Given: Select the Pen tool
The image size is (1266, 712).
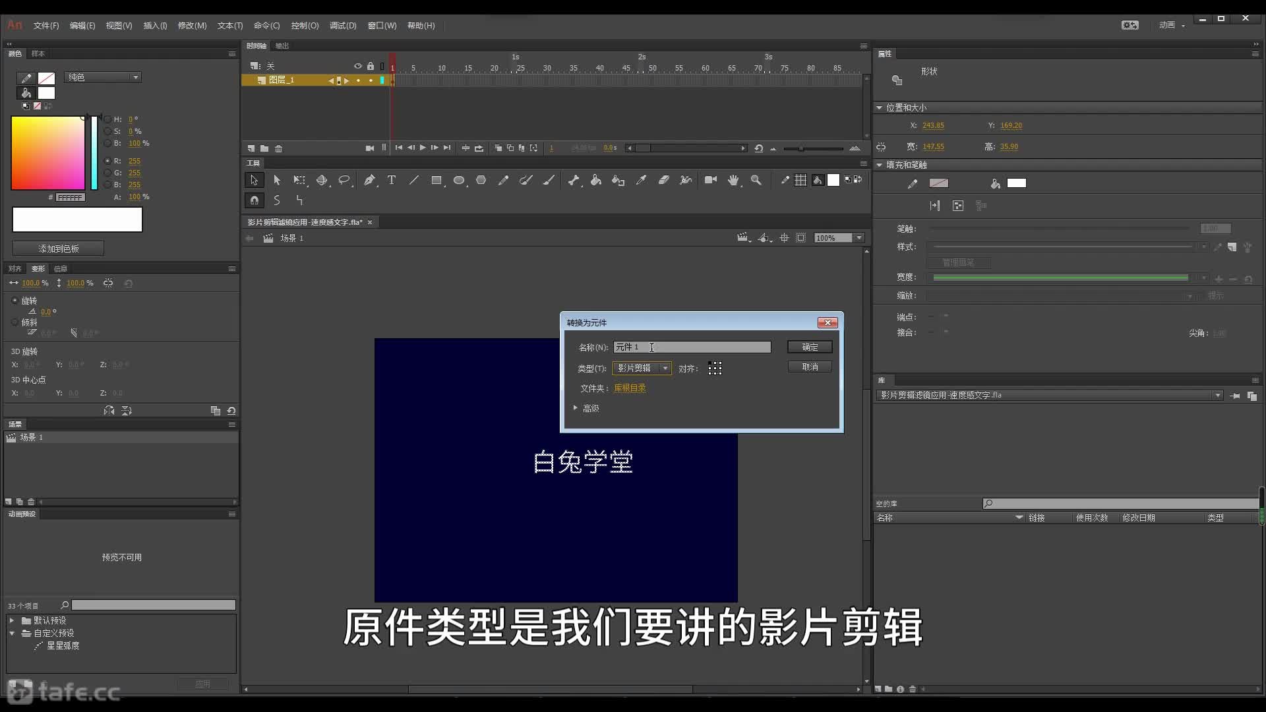Looking at the screenshot, I should (x=369, y=180).
